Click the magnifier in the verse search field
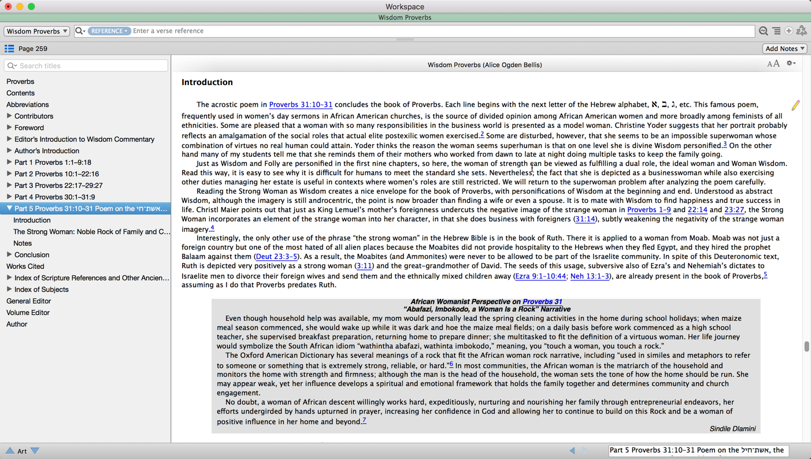This screenshot has width=811, height=459. pos(80,31)
